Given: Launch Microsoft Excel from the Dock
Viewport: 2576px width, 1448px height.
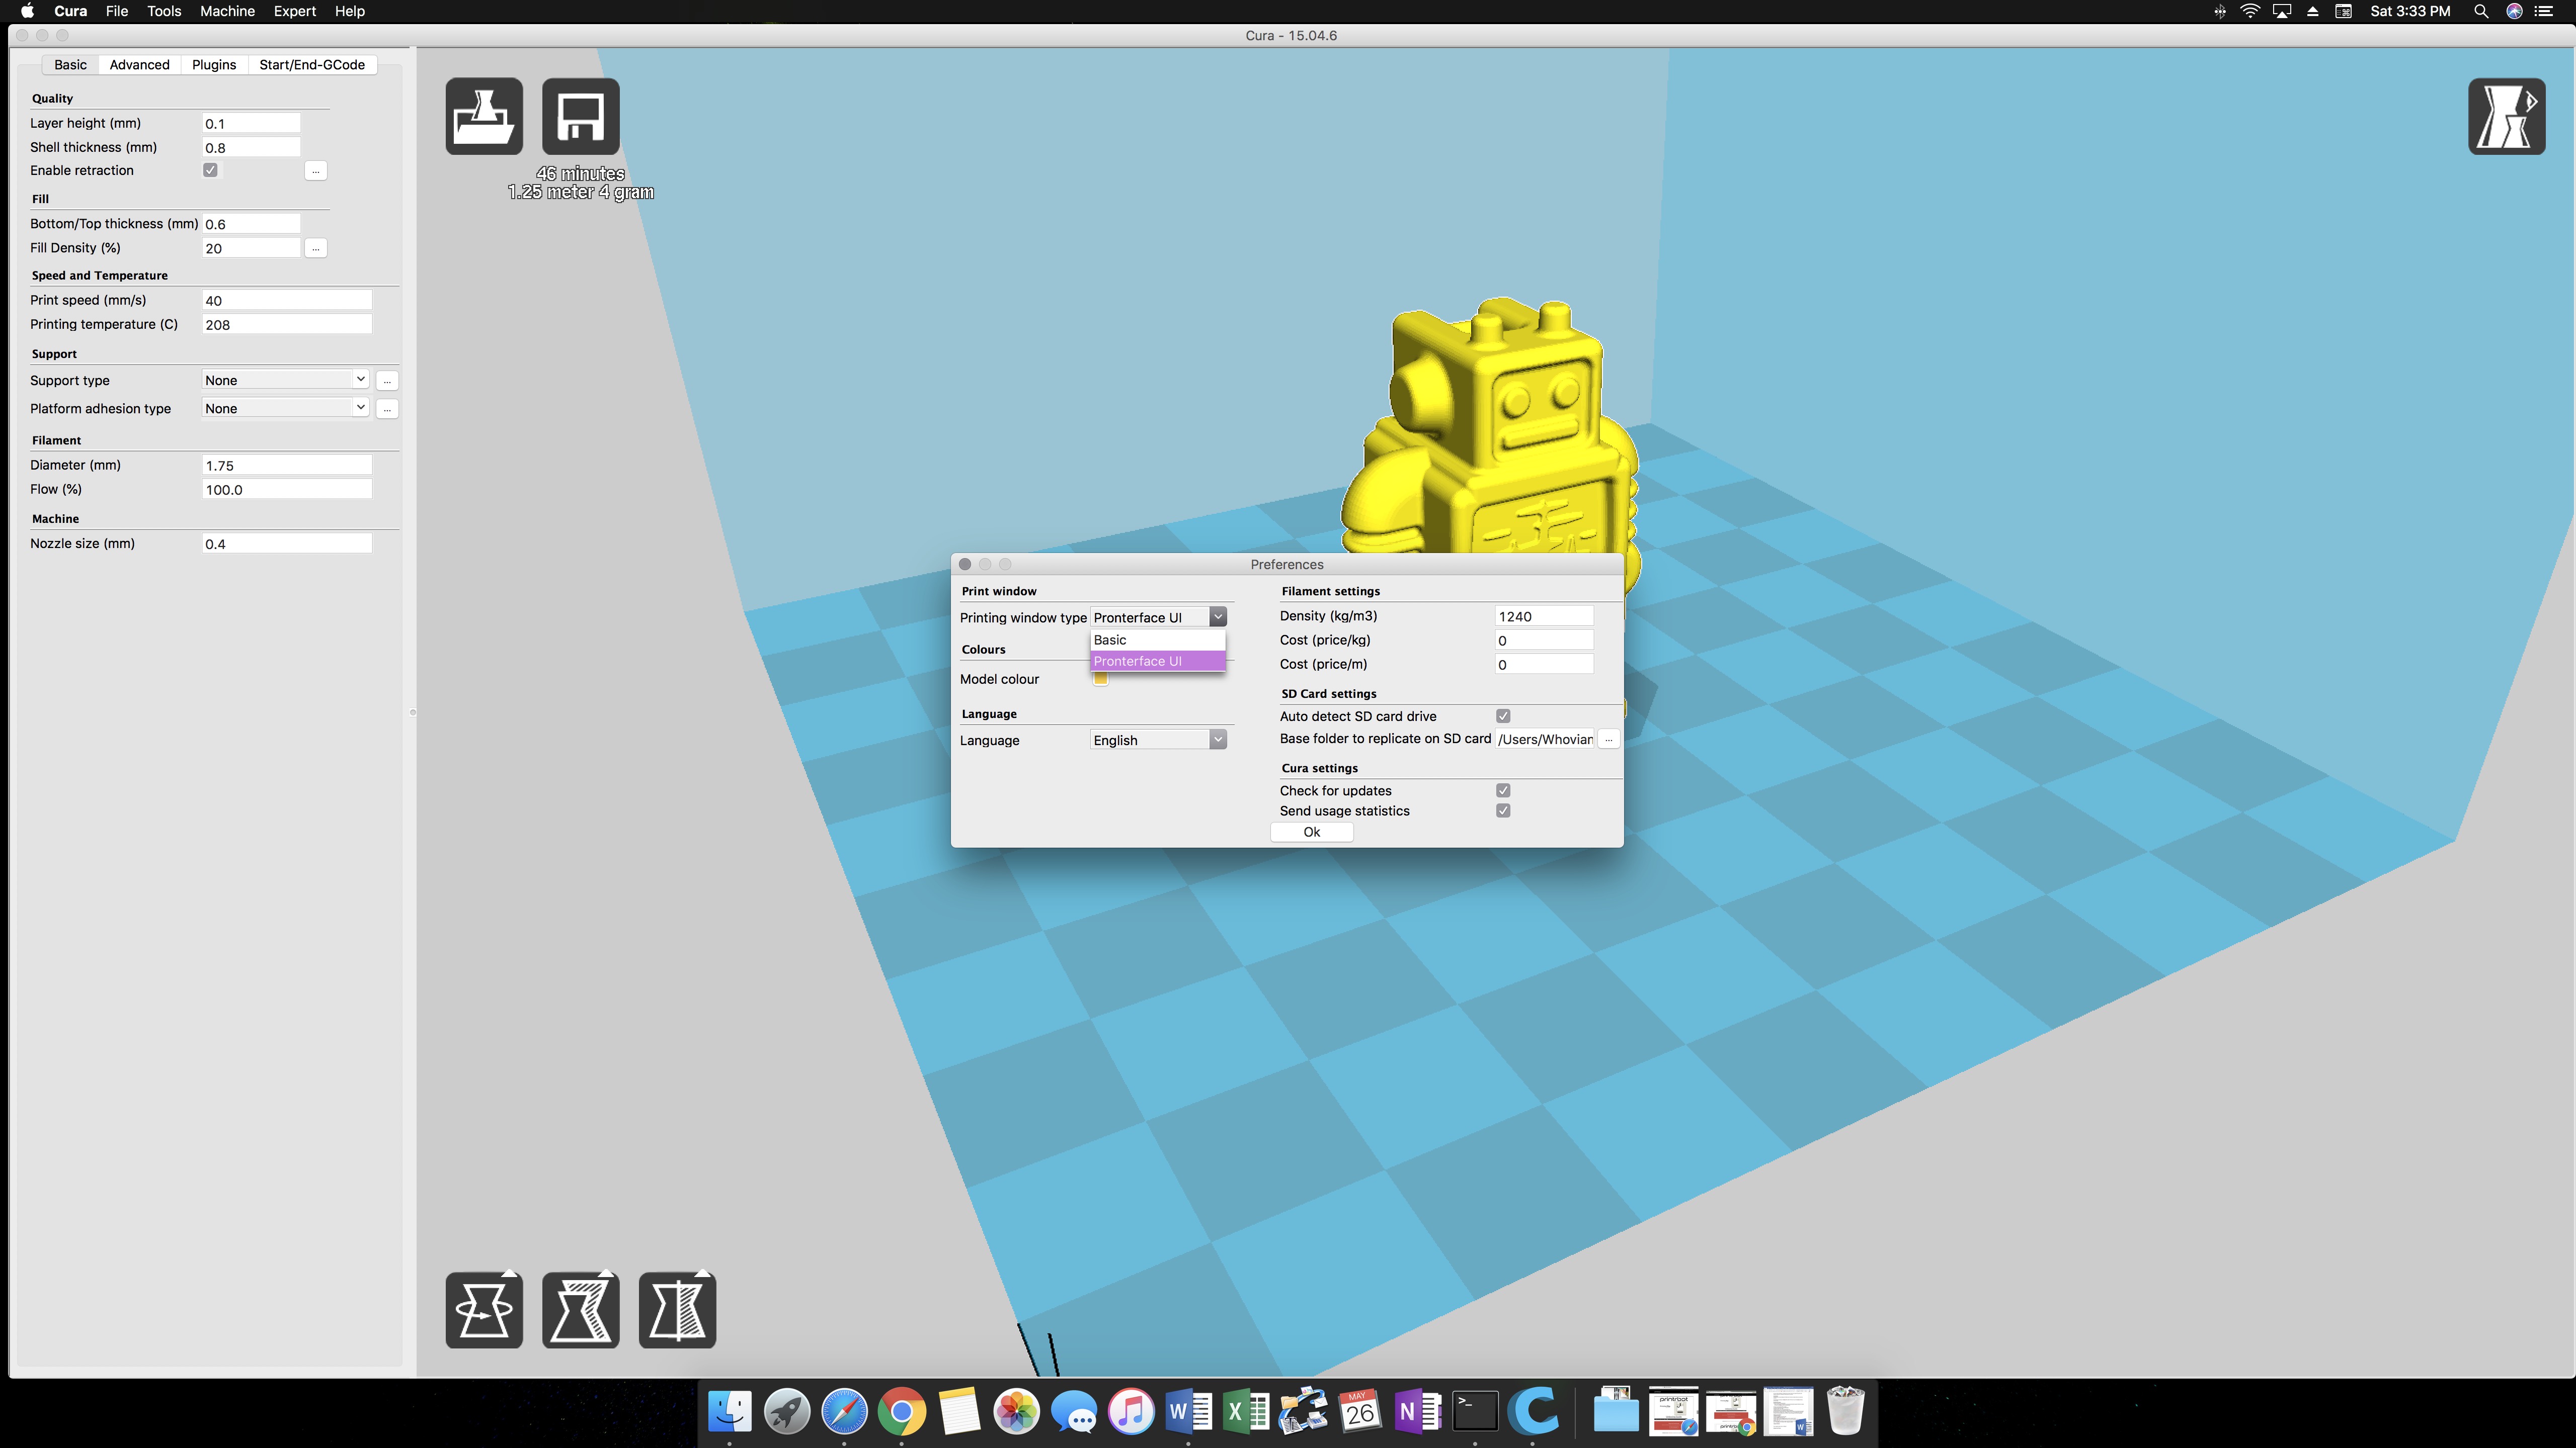Looking at the screenshot, I should click(1245, 1411).
